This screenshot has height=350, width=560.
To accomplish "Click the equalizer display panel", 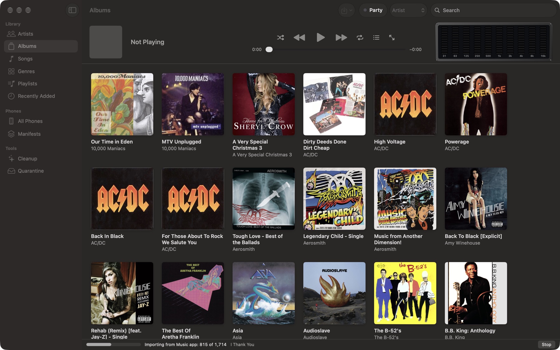I will [x=493, y=42].
